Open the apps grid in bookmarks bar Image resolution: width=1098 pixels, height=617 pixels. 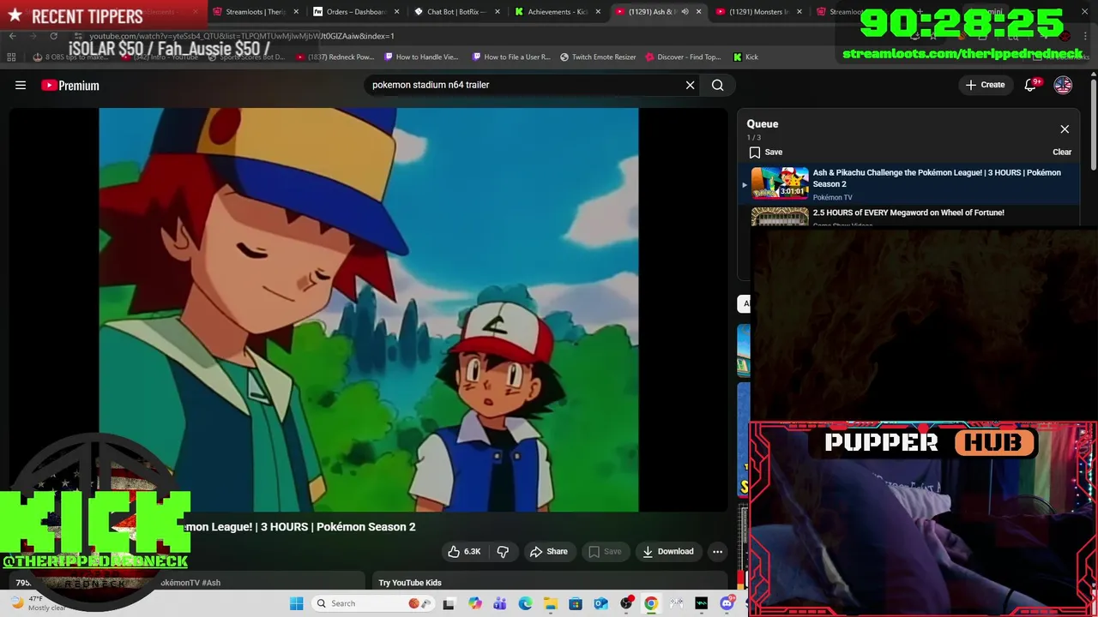(x=11, y=57)
